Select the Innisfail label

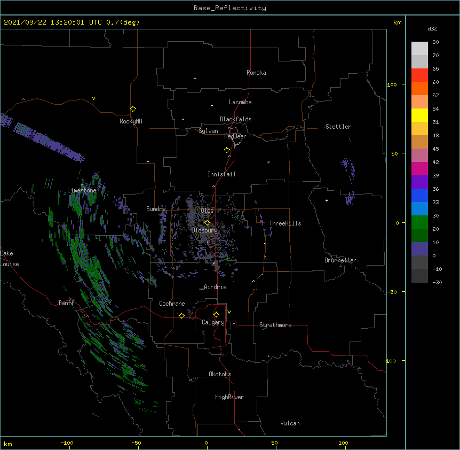221,174
